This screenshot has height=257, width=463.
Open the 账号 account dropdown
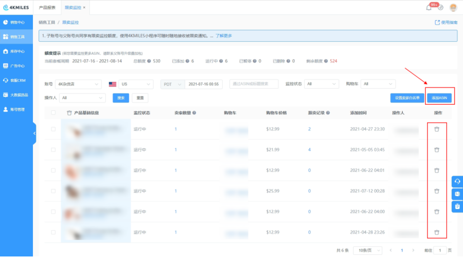click(x=78, y=84)
